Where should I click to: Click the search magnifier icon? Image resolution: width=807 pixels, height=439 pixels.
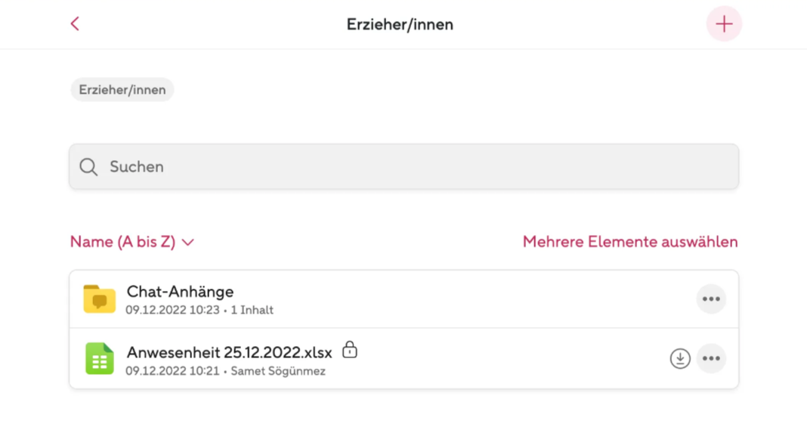[x=88, y=167]
